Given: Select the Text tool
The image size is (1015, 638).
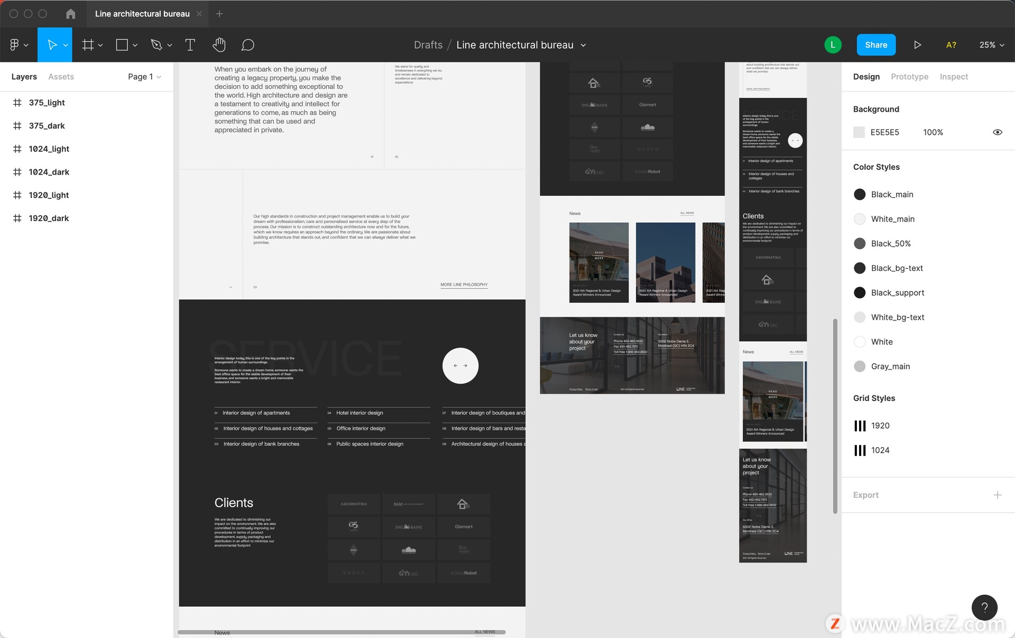Looking at the screenshot, I should 190,45.
